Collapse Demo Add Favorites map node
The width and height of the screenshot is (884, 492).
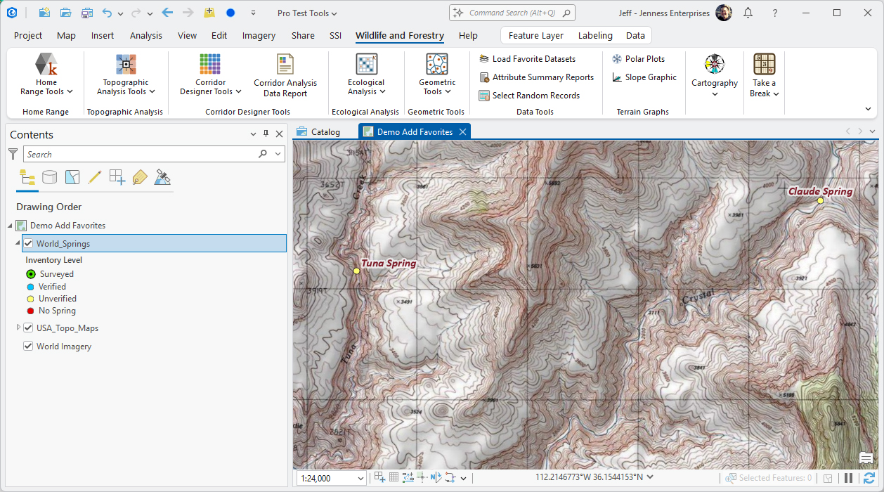10,226
